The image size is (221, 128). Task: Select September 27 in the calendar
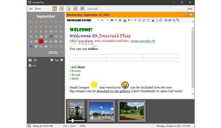(x=31, y=46)
